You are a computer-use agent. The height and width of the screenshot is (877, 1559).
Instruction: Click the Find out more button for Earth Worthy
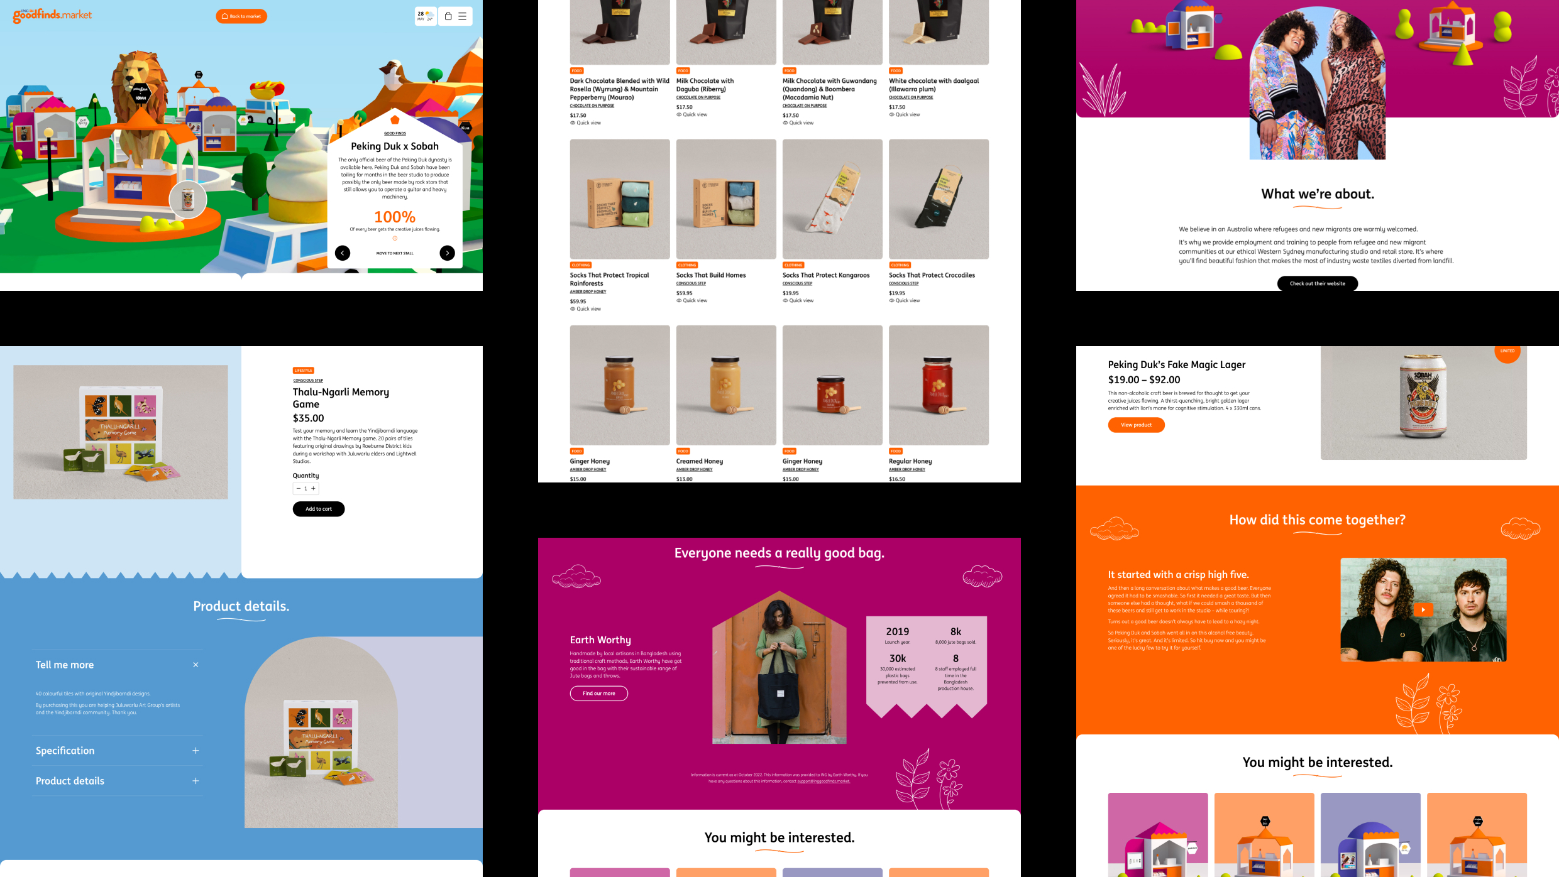[x=598, y=693]
